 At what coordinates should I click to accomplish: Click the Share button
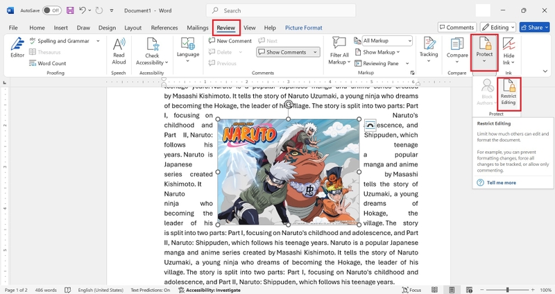pos(534,27)
